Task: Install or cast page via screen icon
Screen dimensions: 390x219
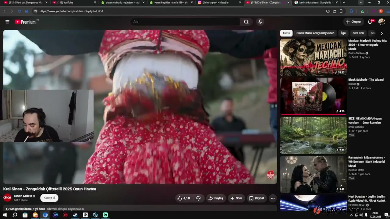Action: (328, 11)
